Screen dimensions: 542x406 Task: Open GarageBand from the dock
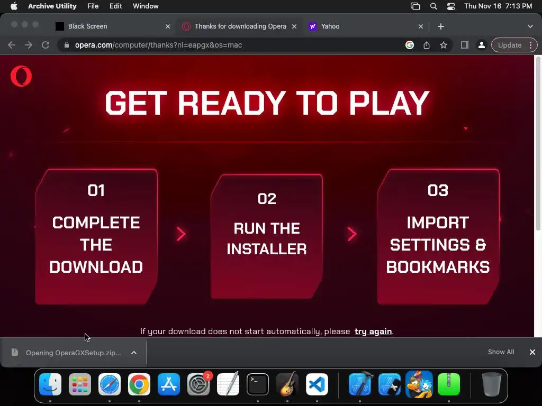tap(287, 384)
